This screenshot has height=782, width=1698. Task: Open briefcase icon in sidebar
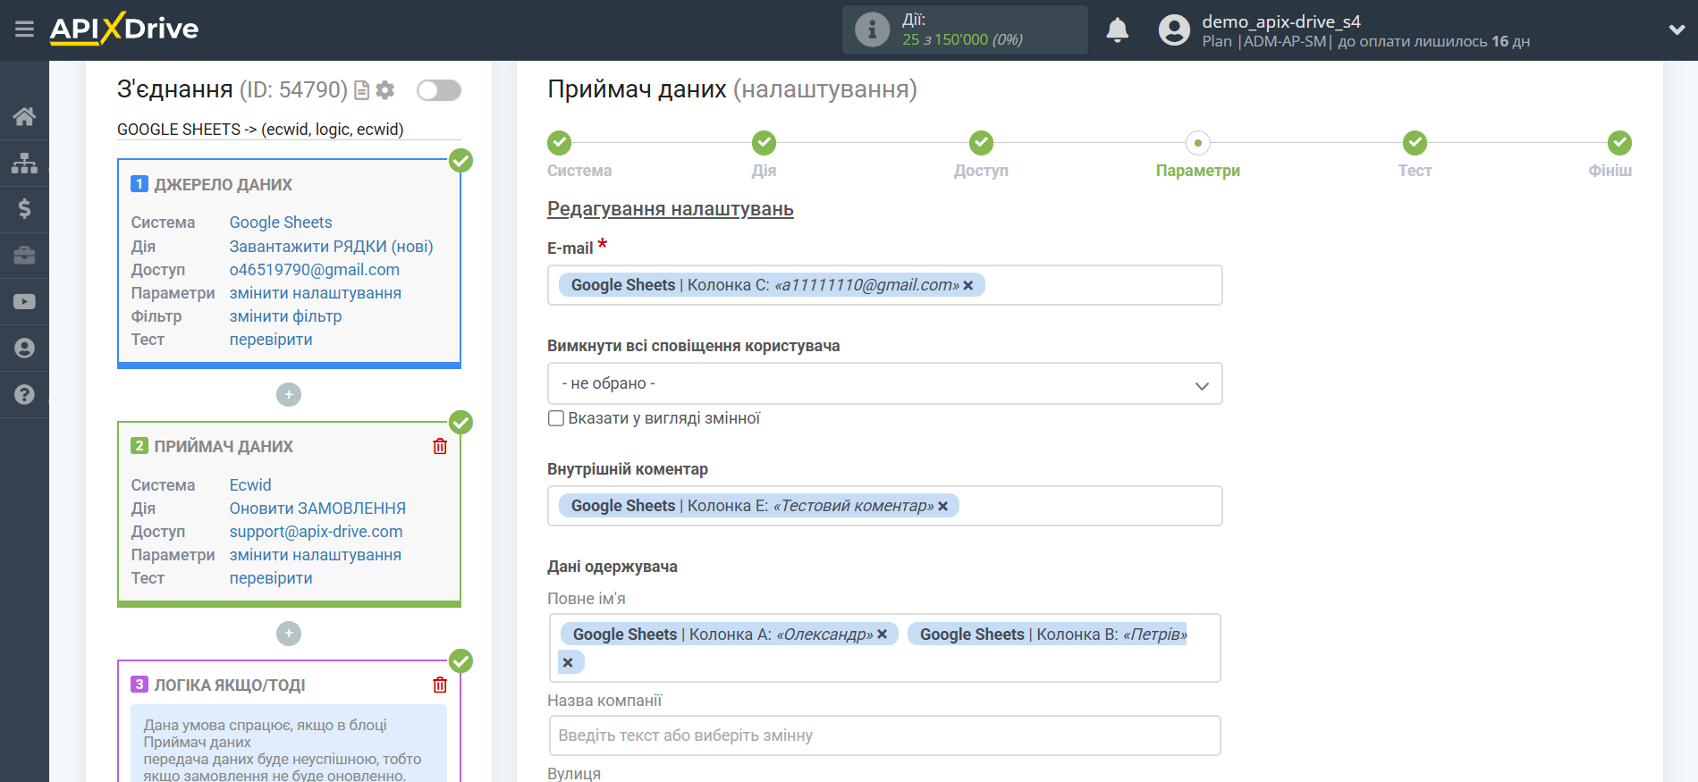[x=24, y=256]
